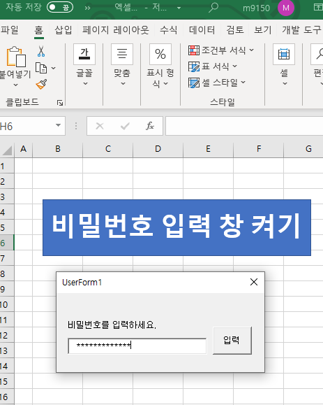Select column E header
Viewport: 323px width, 405px height.
tap(208, 149)
